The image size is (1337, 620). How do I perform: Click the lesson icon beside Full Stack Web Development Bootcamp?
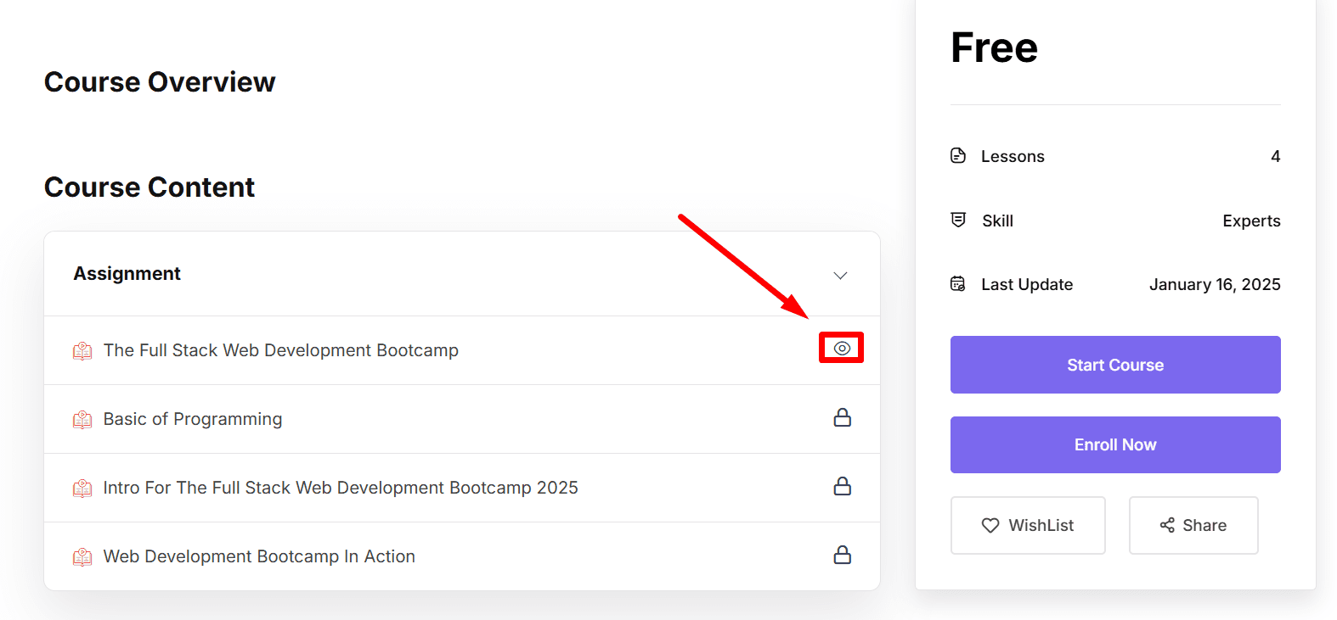coord(82,349)
